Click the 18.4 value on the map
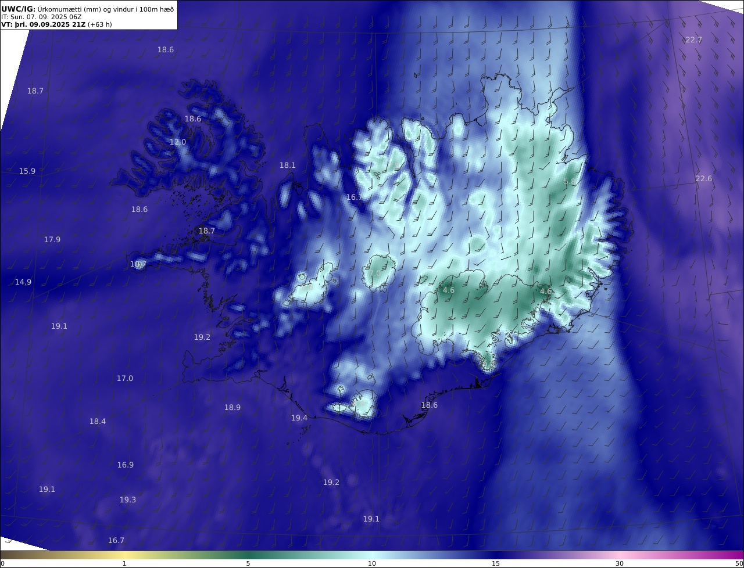The height and width of the screenshot is (568, 744). tap(98, 422)
